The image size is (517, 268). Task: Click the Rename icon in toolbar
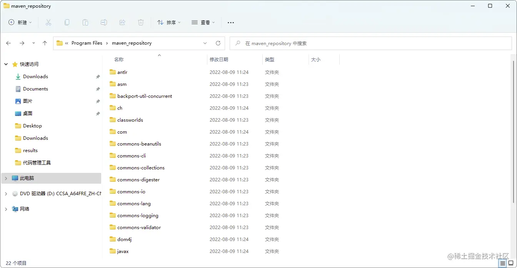(104, 23)
